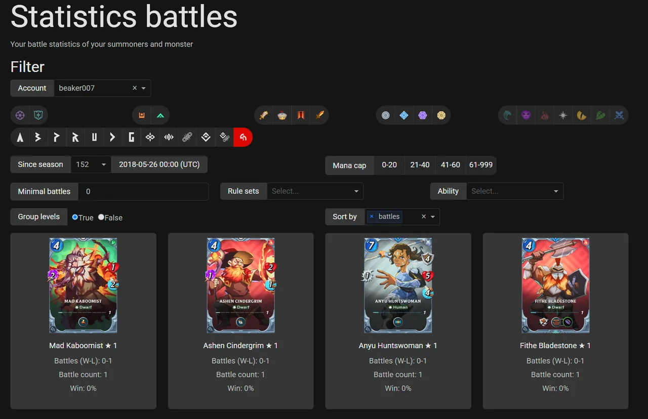The height and width of the screenshot is (419, 648).
Task: Open the season number 152 dropdown
Action: click(91, 164)
